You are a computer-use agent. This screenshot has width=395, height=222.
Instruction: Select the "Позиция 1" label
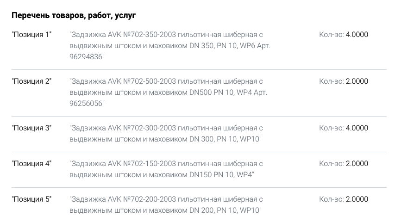click(x=31, y=35)
